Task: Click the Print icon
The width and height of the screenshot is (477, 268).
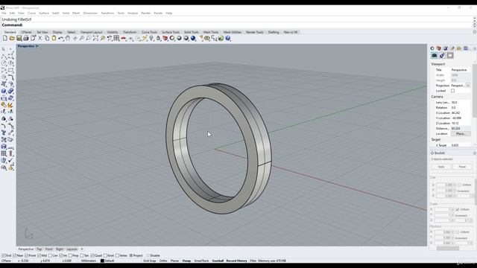Action: tap(26, 38)
